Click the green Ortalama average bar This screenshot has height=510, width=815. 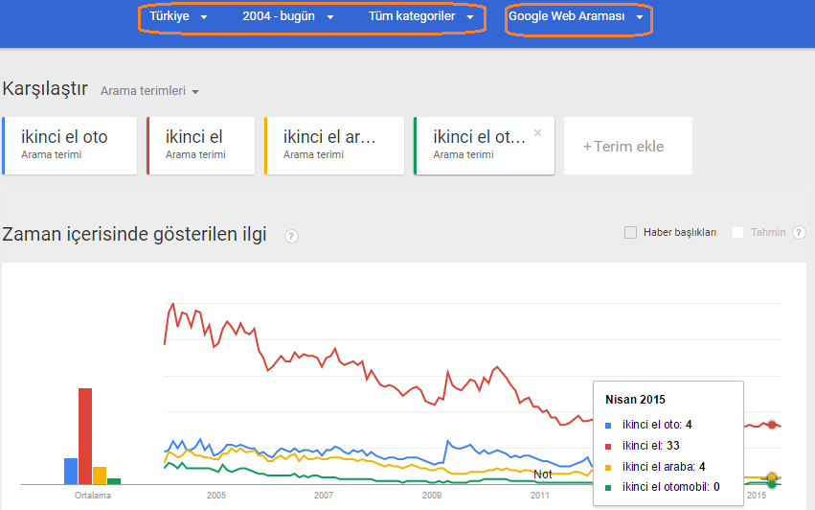click(114, 481)
